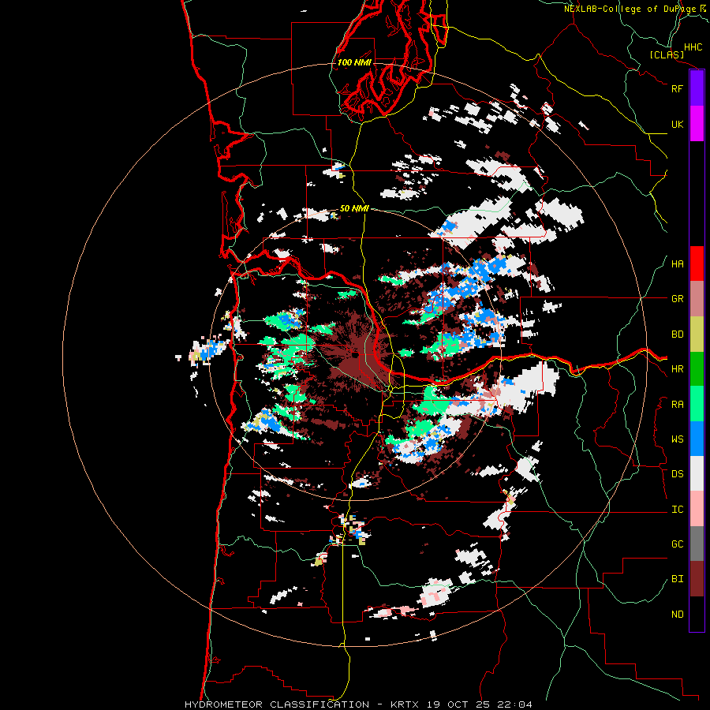This screenshot has width=710, height=710.
Task: Click the RA legend label
Action: (677, 405)
